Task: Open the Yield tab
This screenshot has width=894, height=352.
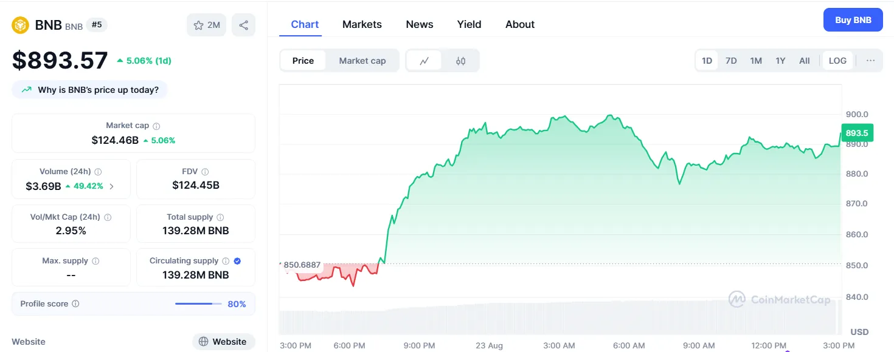Action: pos(469,24)
